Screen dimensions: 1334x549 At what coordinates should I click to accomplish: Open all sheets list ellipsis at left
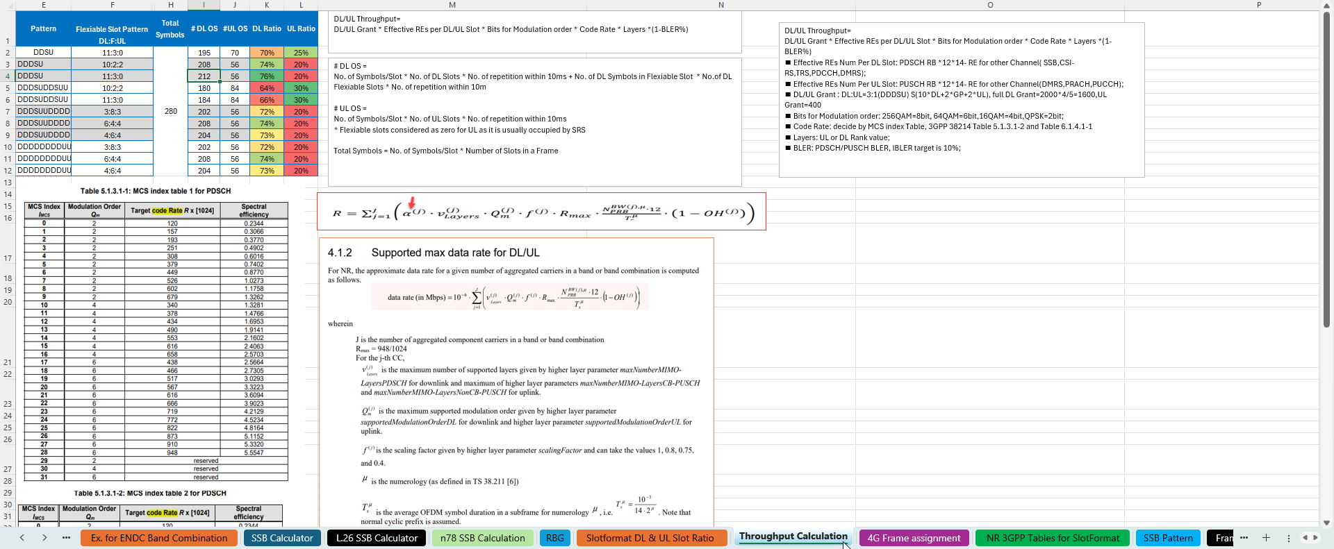(66, 538)
